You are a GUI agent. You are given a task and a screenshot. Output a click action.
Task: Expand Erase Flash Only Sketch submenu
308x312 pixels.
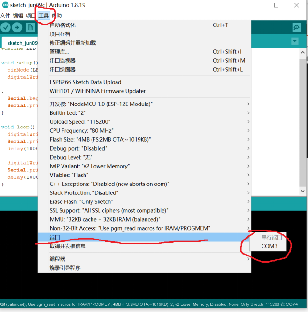pyautogui.click(x=144, y=201)
